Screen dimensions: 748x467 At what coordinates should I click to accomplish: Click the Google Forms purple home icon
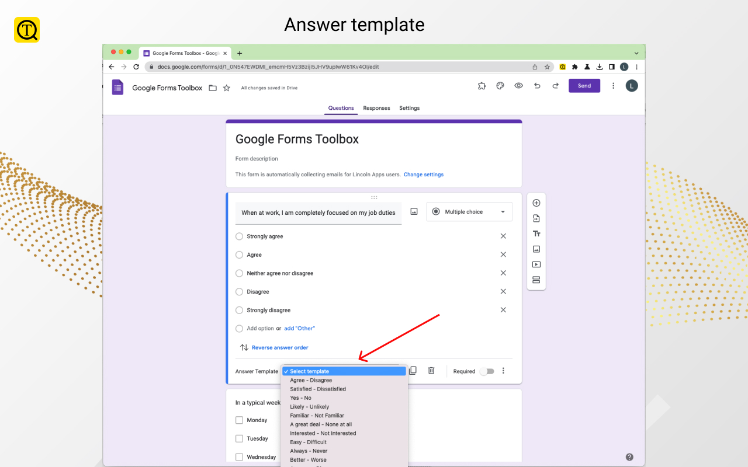(x=118, y=88)
